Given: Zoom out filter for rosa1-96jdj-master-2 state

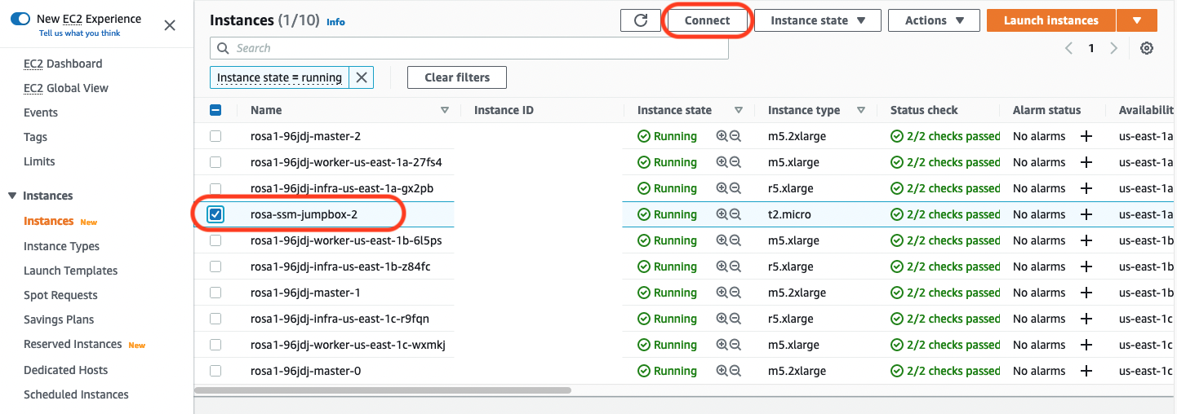Looking at the screenshot, I should 735,136.
